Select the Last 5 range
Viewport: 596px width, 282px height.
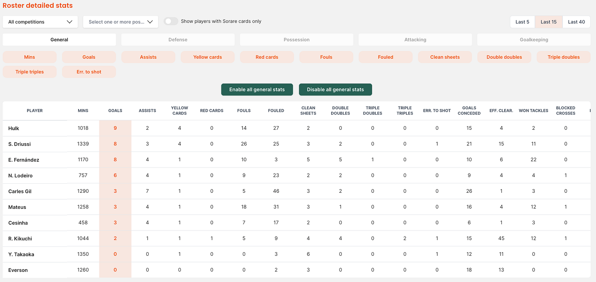pos(522,22)
